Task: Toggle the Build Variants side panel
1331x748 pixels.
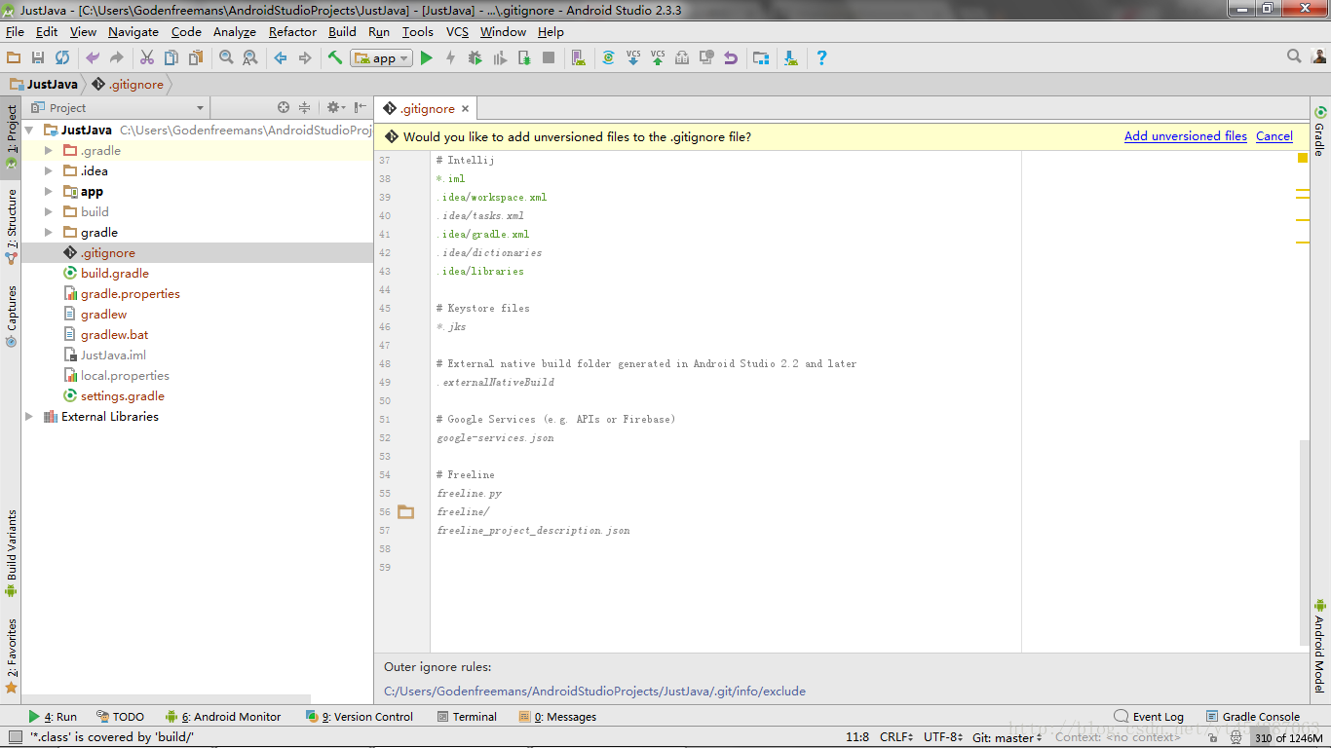Action: coord(12,552)
